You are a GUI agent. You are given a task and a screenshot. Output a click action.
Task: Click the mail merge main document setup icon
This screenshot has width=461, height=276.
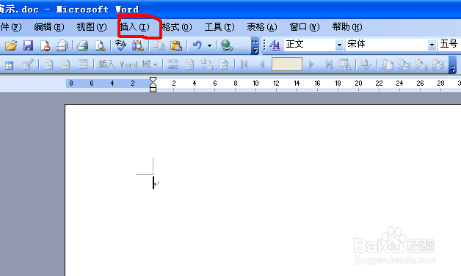[9, 65]
